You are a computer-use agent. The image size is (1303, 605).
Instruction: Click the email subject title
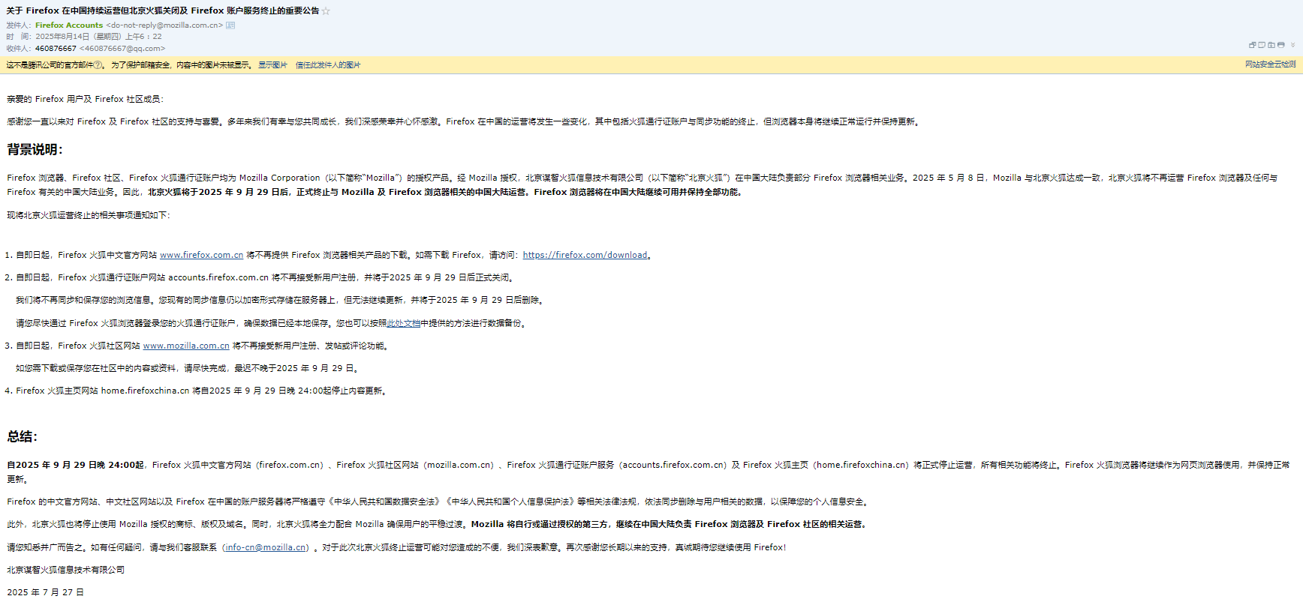click(163, 10)
